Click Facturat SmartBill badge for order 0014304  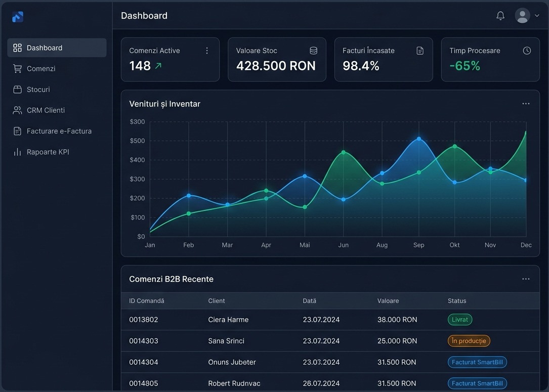(x=477, y=362)
